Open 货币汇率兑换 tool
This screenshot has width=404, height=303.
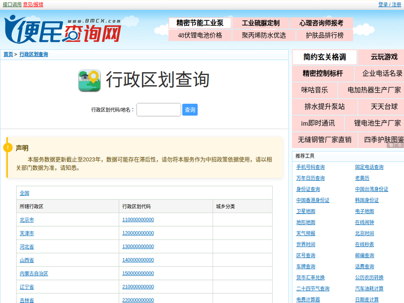[311, 278]
